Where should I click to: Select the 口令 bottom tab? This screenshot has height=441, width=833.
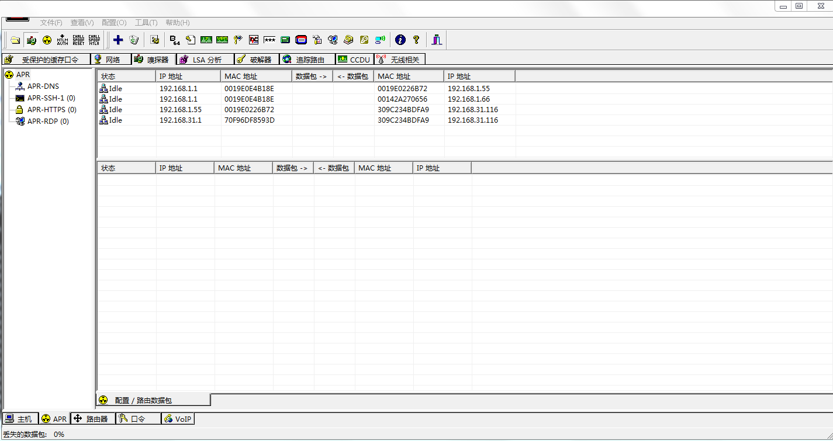138,419
